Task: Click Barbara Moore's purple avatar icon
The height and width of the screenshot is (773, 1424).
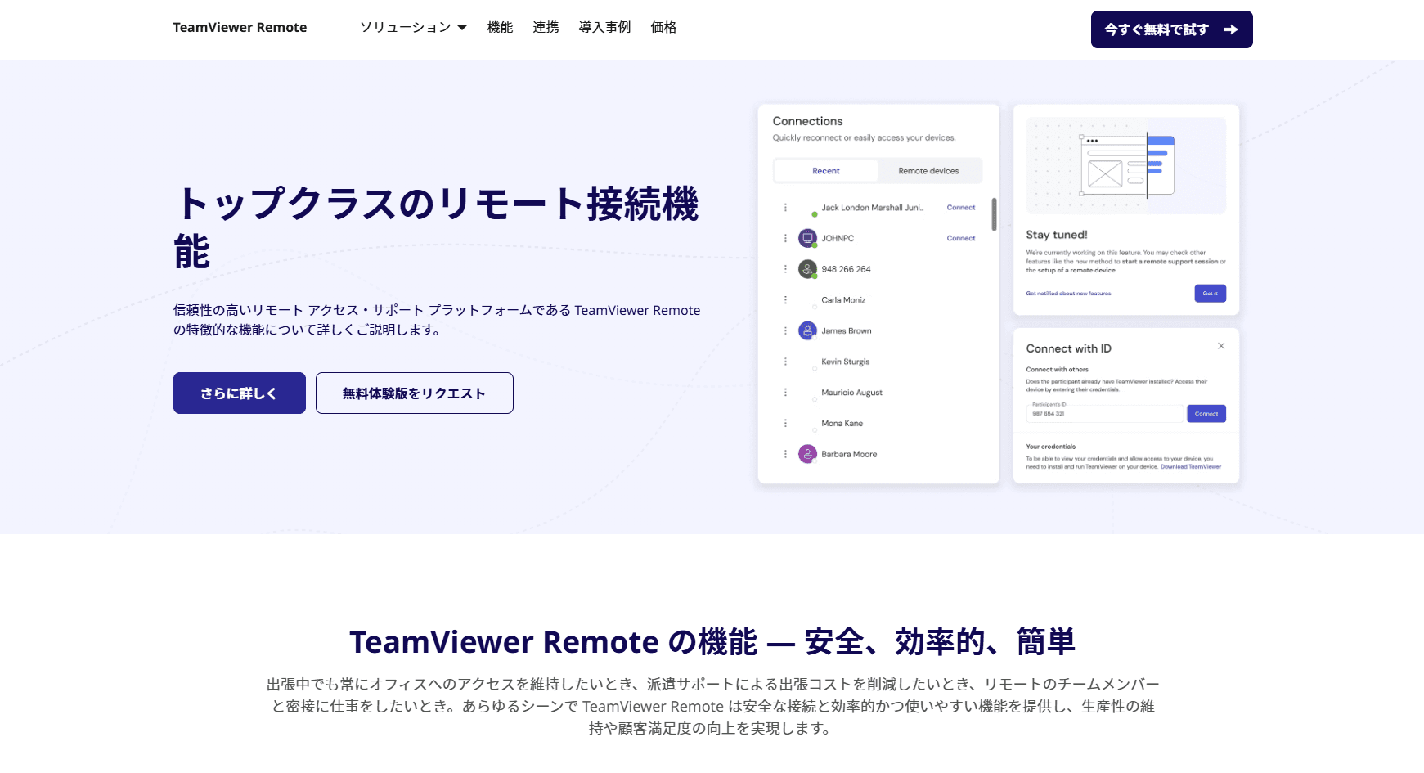Action: (x=807, y=454)
